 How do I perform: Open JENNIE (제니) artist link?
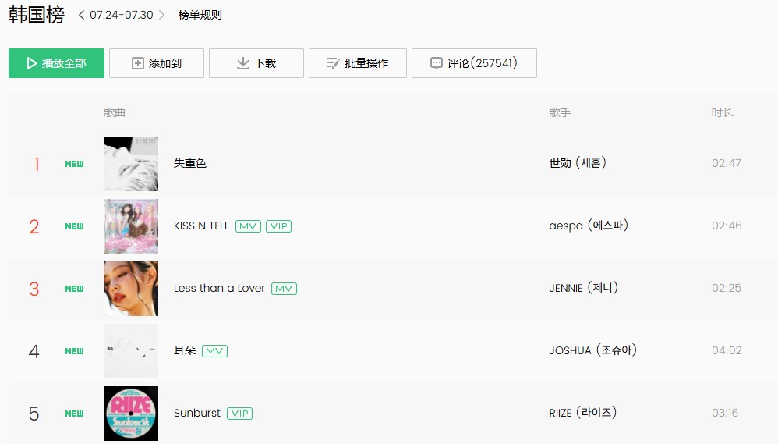[x=583, y=288]
